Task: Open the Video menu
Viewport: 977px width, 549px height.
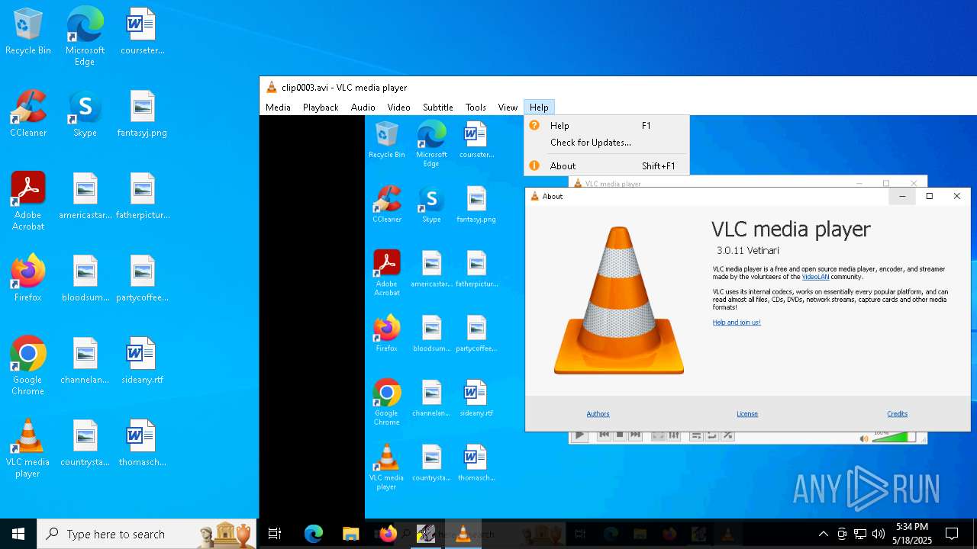Action: coord(398,108)
